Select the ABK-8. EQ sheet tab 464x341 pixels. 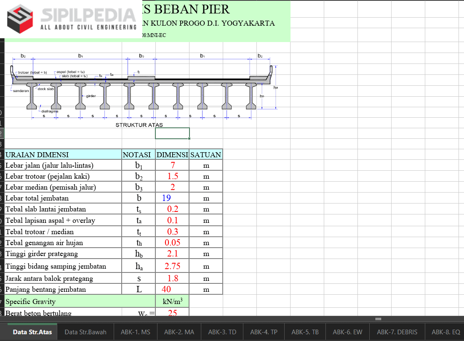(445, 332)
